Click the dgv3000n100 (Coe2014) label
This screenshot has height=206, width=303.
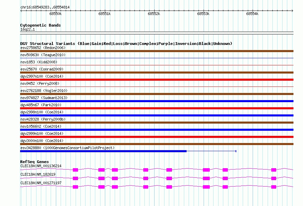click(x=42, y=141)
